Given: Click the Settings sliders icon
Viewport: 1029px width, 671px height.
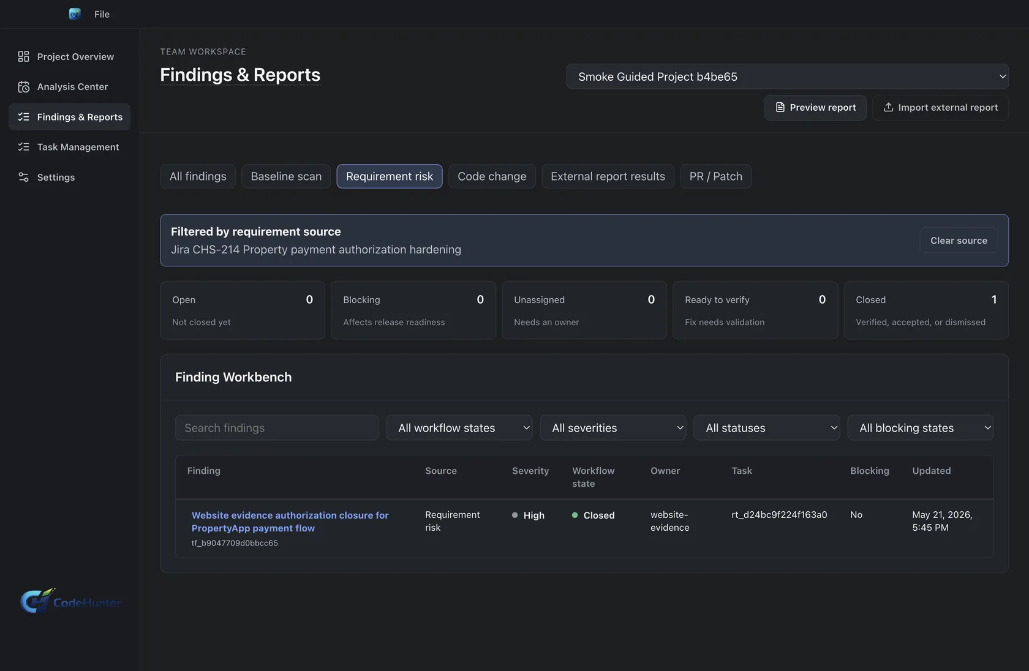Looking at the screenshot, I should point(23,177).
